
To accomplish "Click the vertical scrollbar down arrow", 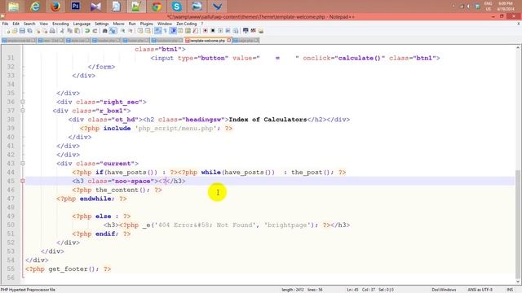I will click(518, 282).
